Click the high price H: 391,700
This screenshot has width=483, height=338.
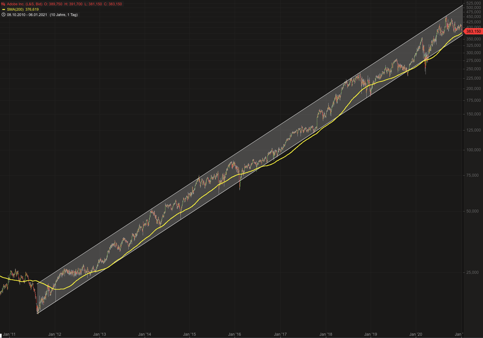coord(73,4)
